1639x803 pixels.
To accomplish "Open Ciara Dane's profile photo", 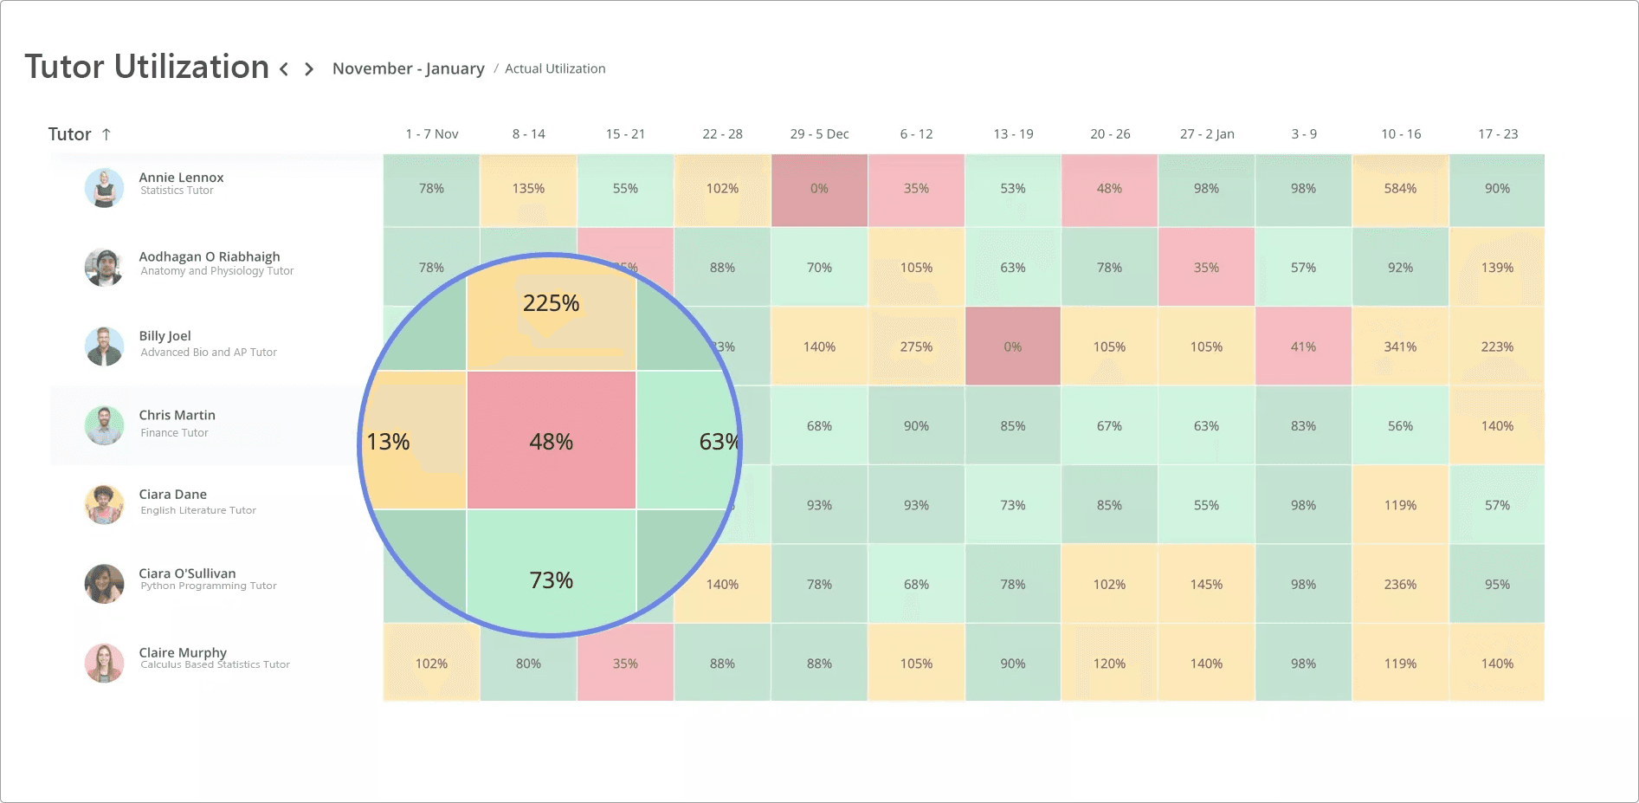I will click(x=104, y=504).
